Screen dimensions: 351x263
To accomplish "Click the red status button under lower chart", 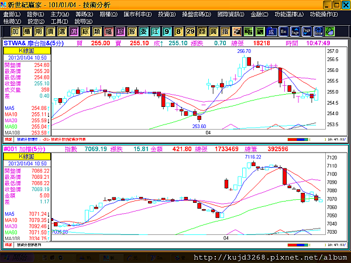I will click(x=8, y=245).
